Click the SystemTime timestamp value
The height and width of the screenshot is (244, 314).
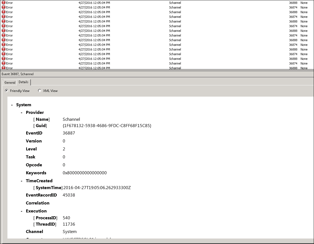tap(97, 188)
